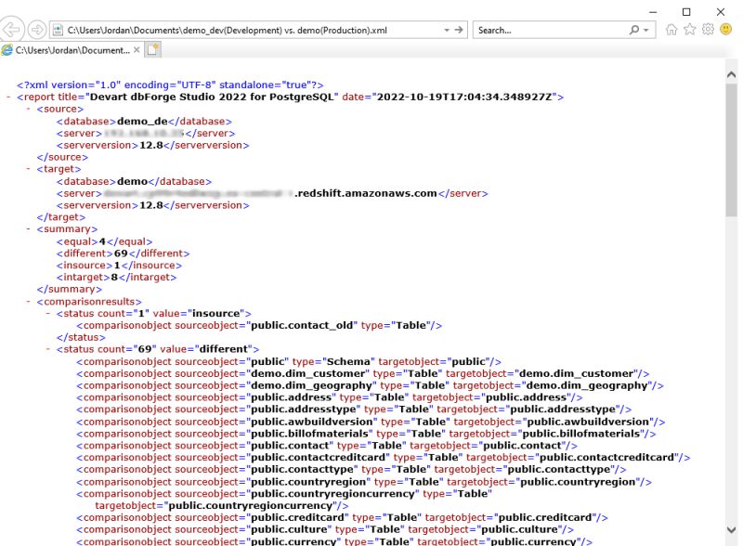Click the Back navigation arrow
Screen dimensions: 743x546
13,28
